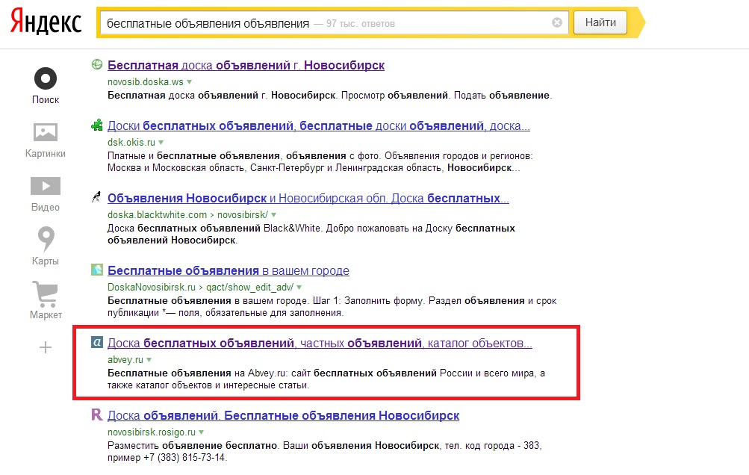Viewport: 749px width, 475px height.
Task: Open the Картинки image search icon
Action: 46,133
